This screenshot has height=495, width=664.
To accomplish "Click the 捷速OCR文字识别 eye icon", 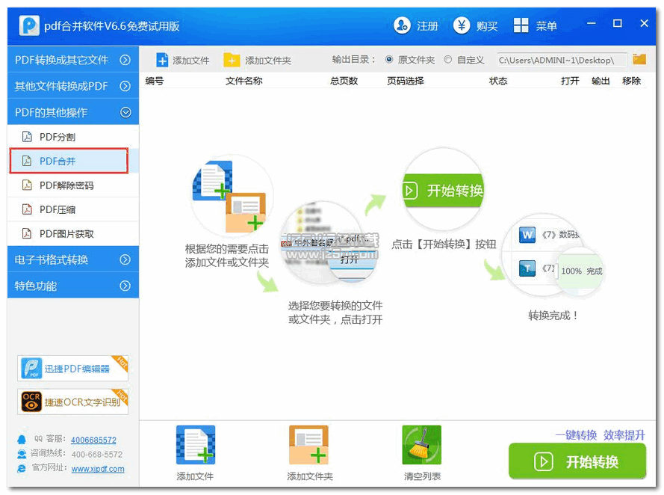I will pos(32,402).
